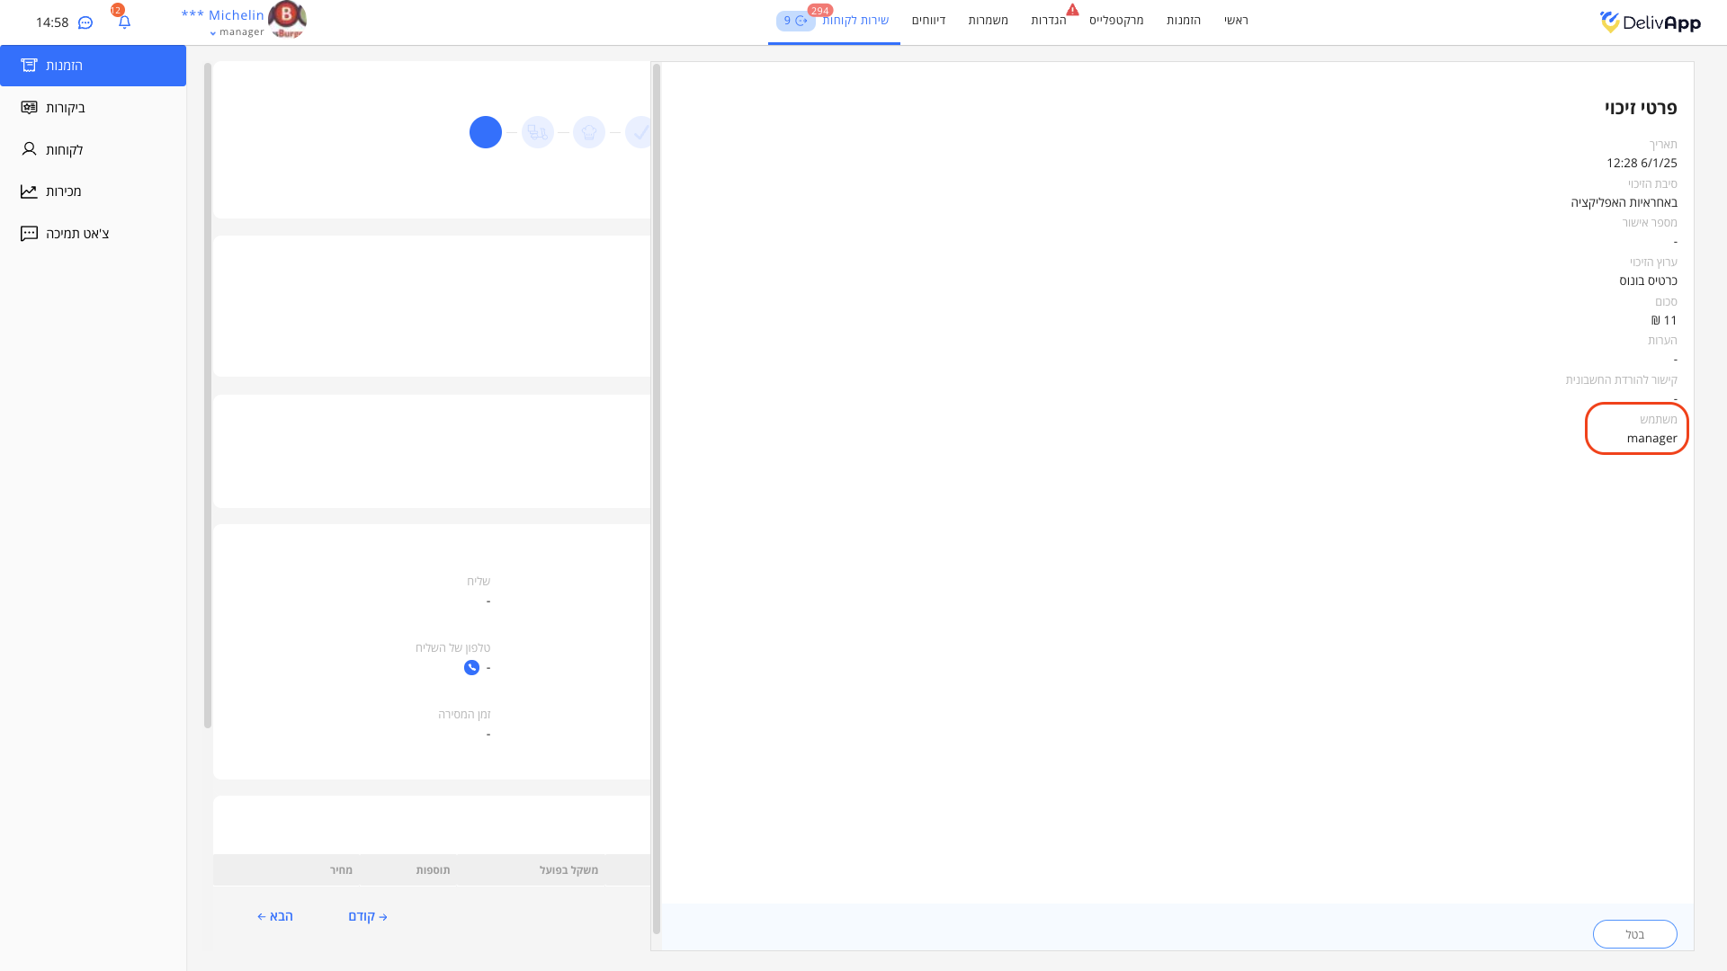Click the checkmark step icon in the order progress

(x=640, y=132)
